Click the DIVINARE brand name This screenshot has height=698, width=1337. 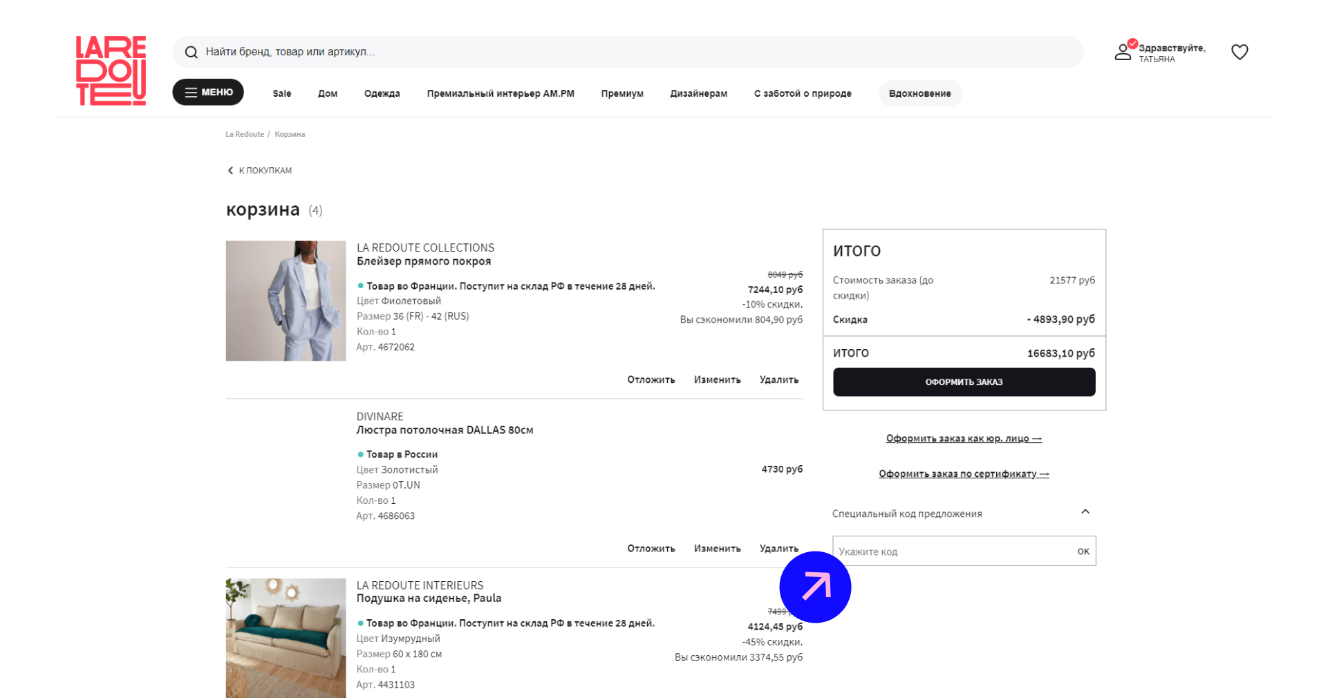click(380, 416)
